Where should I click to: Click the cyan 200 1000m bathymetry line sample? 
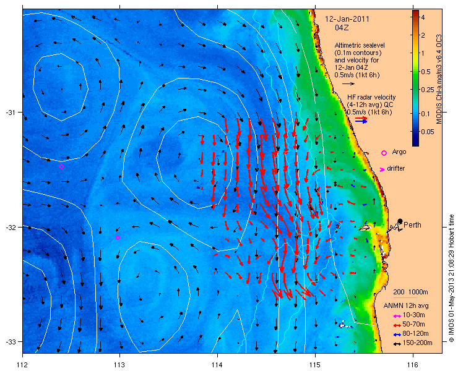pos(405,298)
